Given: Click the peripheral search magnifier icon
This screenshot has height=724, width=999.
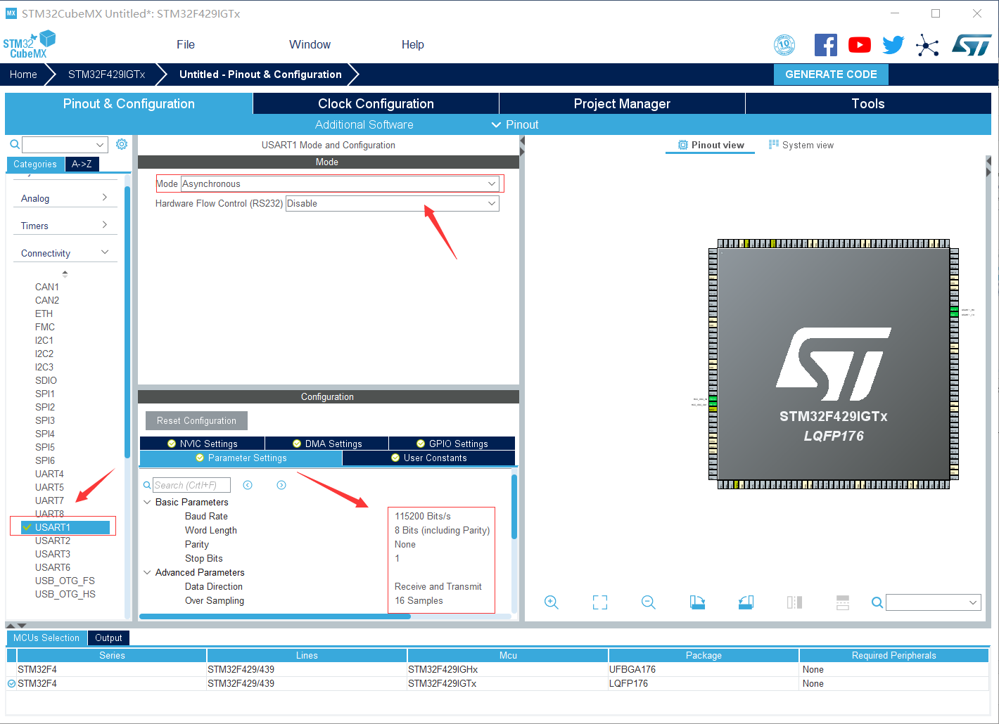Looking at the screenshot, I should coord(15,145).
